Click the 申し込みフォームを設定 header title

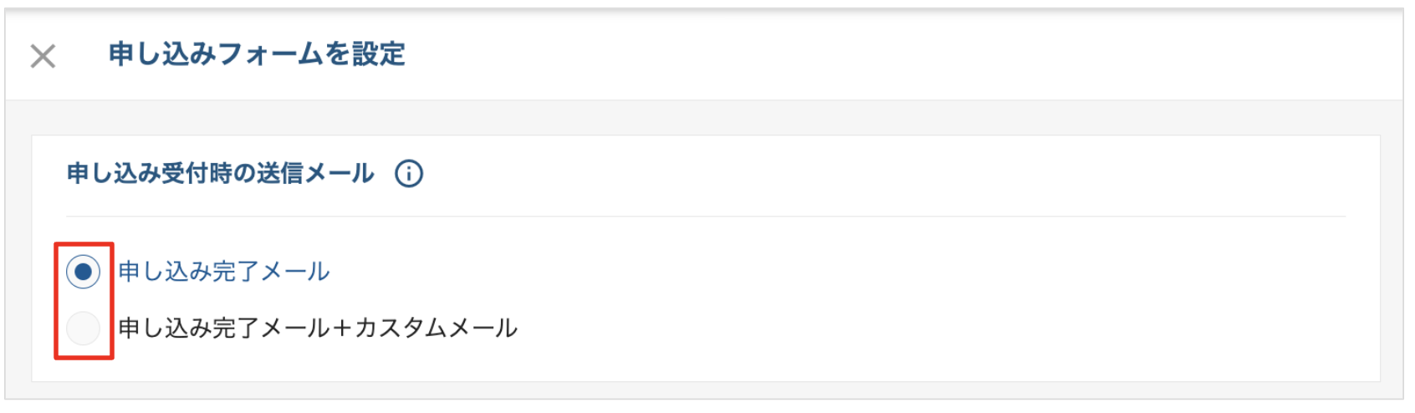[257, 54]
